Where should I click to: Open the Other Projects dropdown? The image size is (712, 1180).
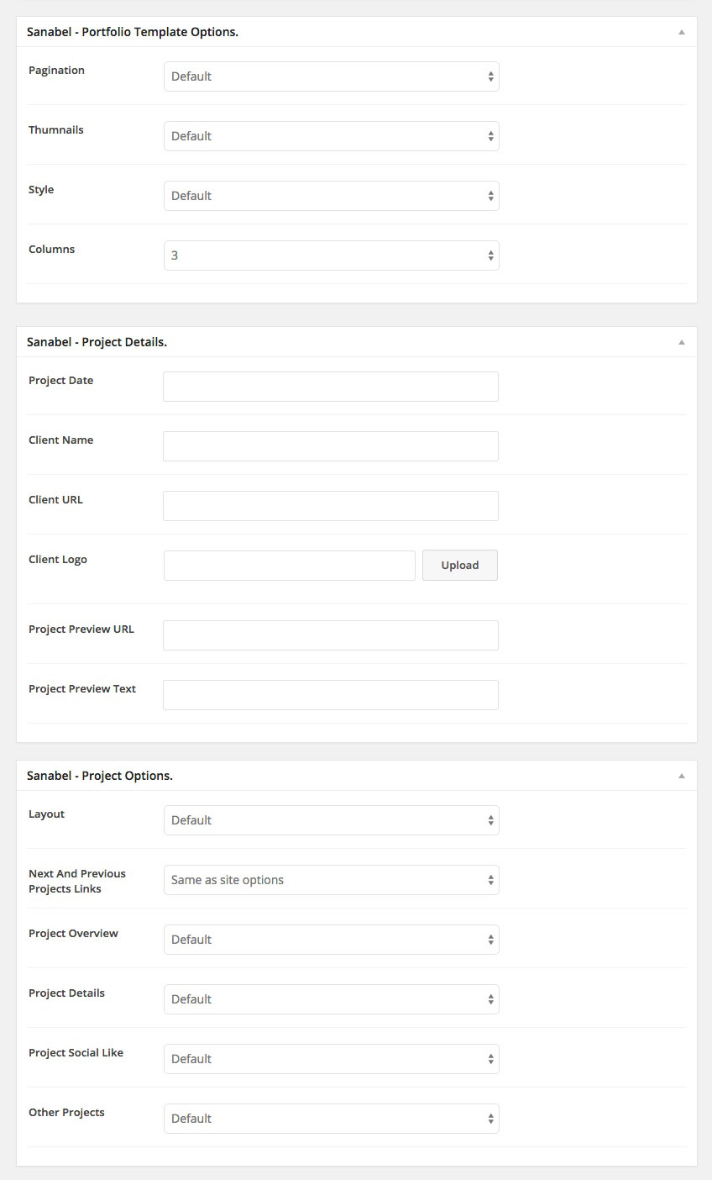[x=331, y=1119]
